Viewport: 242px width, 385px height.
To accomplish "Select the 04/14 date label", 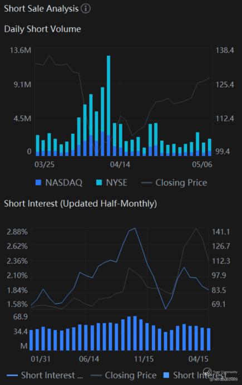I will point(120,164).
